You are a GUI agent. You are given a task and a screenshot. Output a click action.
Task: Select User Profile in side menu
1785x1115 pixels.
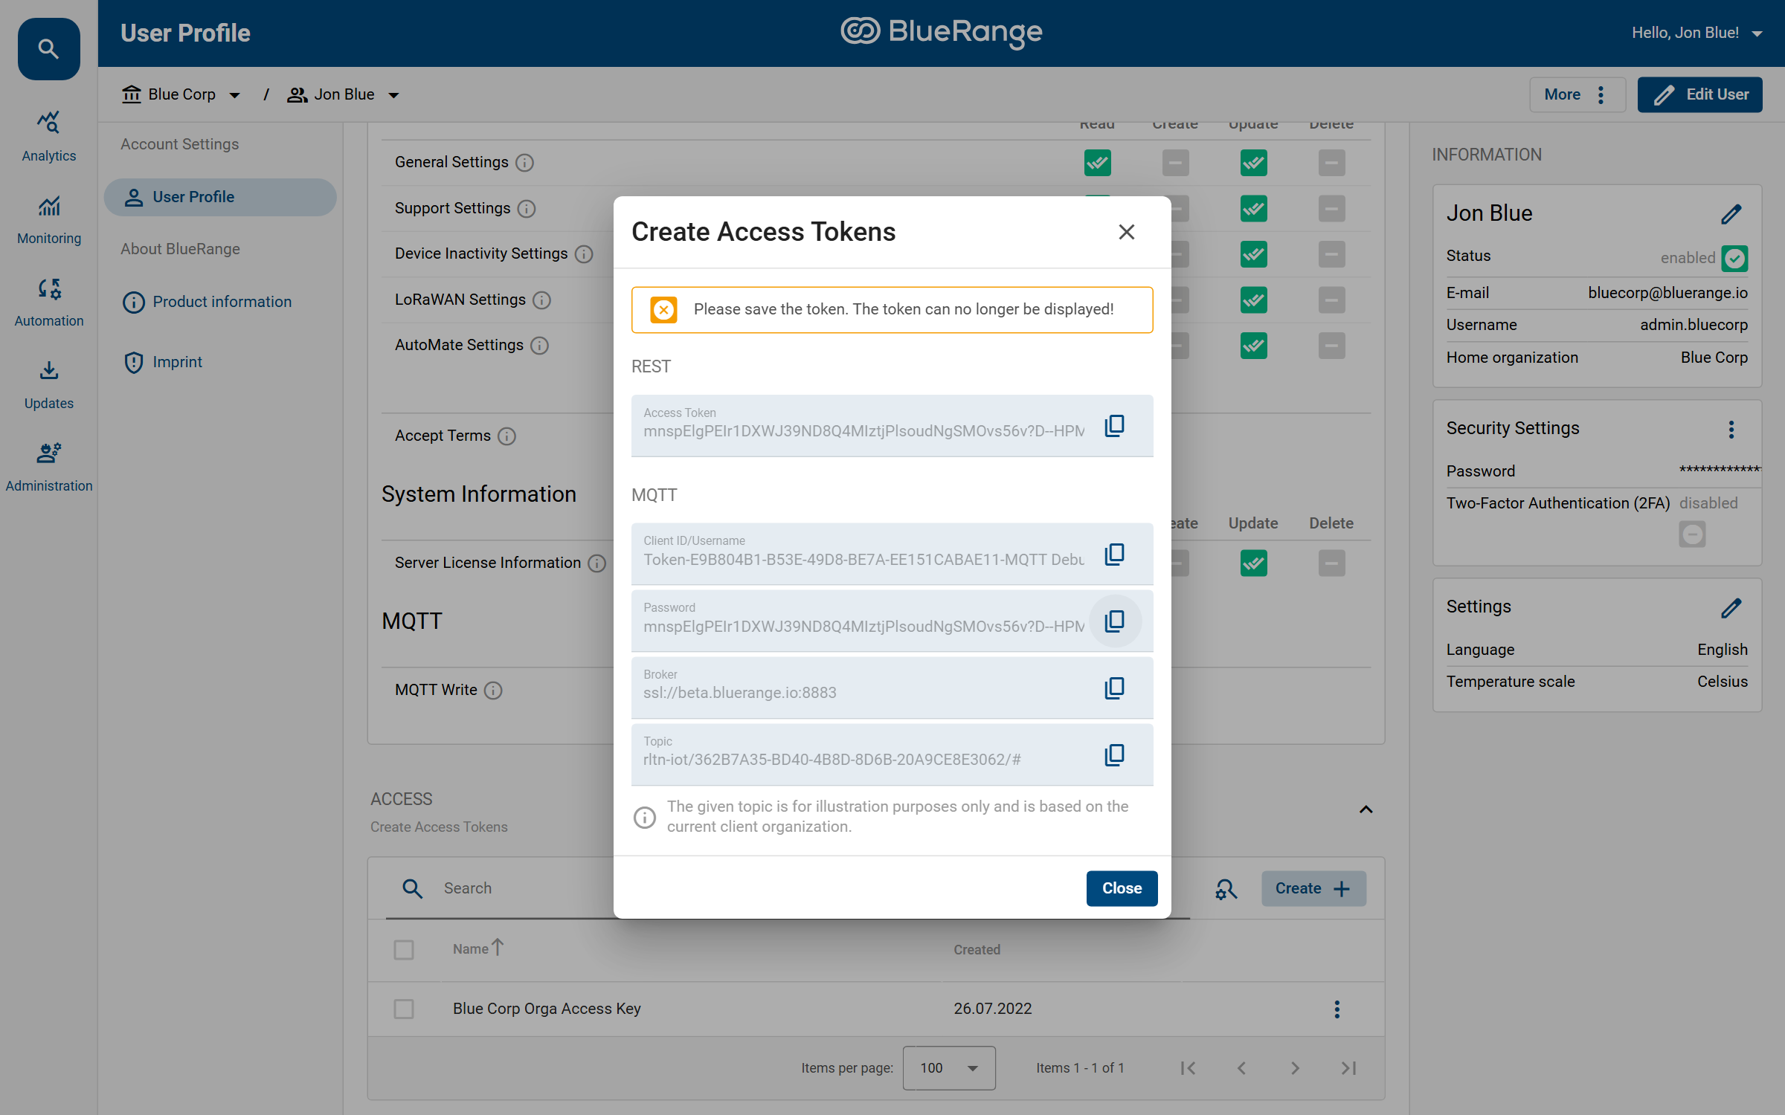click(x=220, y=197)
